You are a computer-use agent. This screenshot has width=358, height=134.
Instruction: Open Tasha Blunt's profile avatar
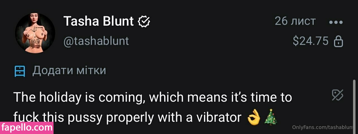coord(35,33)
